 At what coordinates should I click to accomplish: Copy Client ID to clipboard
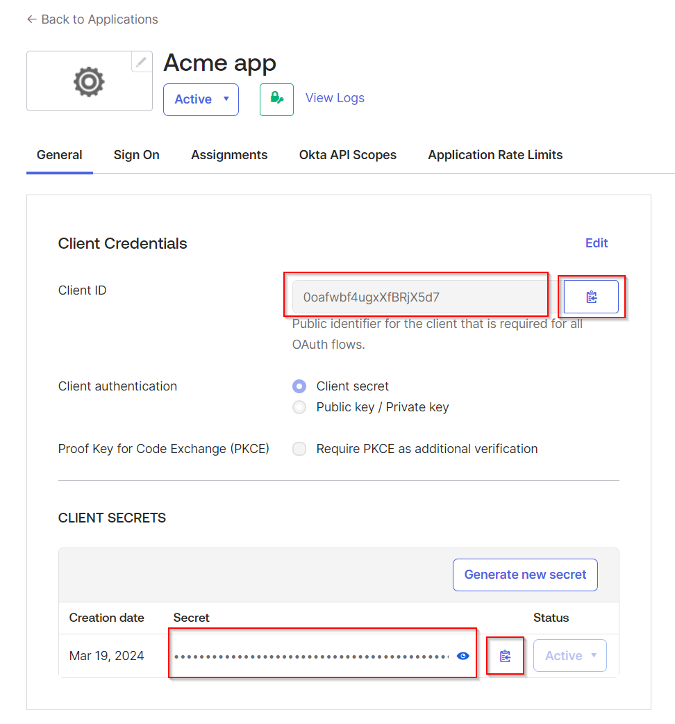tap(591, 297)
